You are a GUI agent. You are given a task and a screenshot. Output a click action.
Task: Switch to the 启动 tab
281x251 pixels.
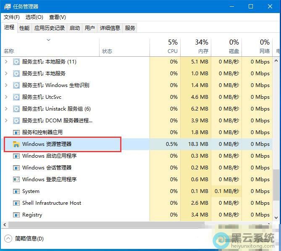coord(74,28)
